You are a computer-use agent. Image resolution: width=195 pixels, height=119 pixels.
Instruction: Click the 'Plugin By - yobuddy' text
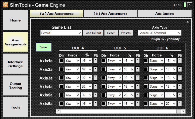click(165, 39)
